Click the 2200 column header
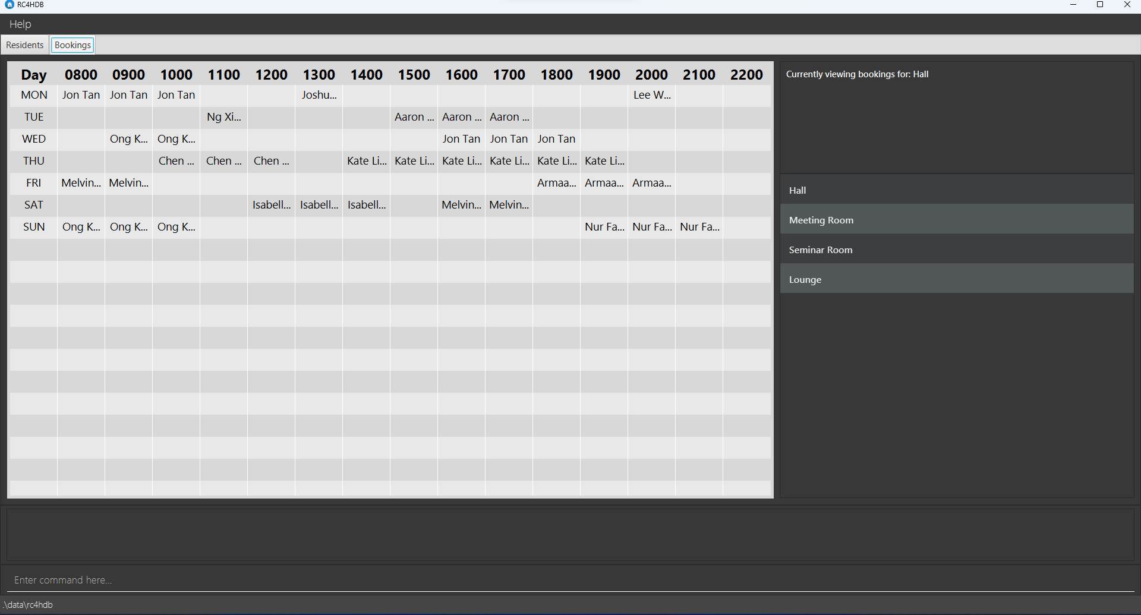This screenshot has width=1141, height=615. (747, 75)
